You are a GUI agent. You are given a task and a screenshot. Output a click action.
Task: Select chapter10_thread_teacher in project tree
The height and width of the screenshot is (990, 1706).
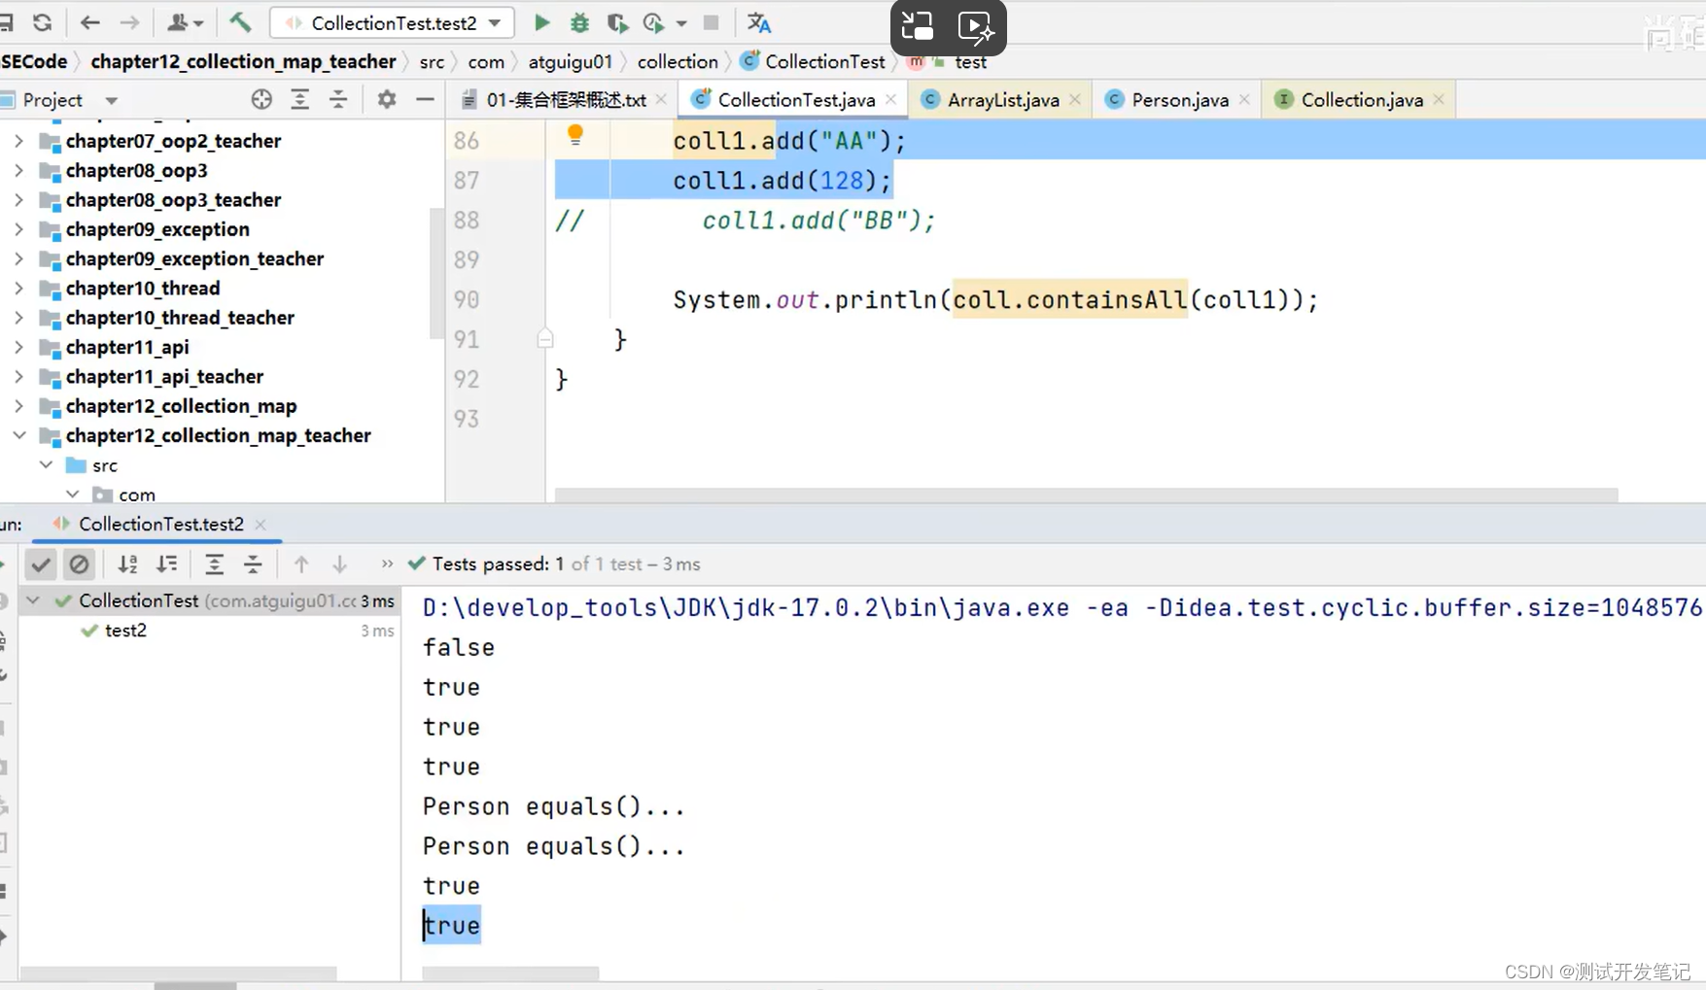(x=180, y=318)
